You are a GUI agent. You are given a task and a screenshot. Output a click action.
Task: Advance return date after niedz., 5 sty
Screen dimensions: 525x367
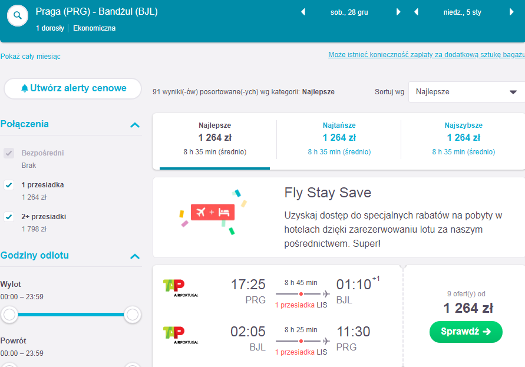(511, 12)
